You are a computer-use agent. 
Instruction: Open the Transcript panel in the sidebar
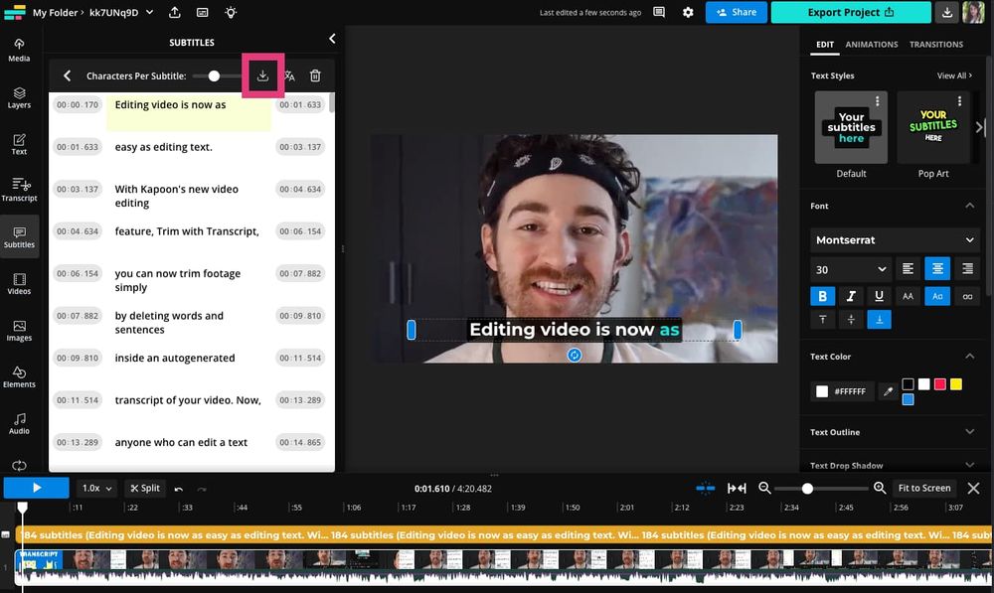[19, 192]
